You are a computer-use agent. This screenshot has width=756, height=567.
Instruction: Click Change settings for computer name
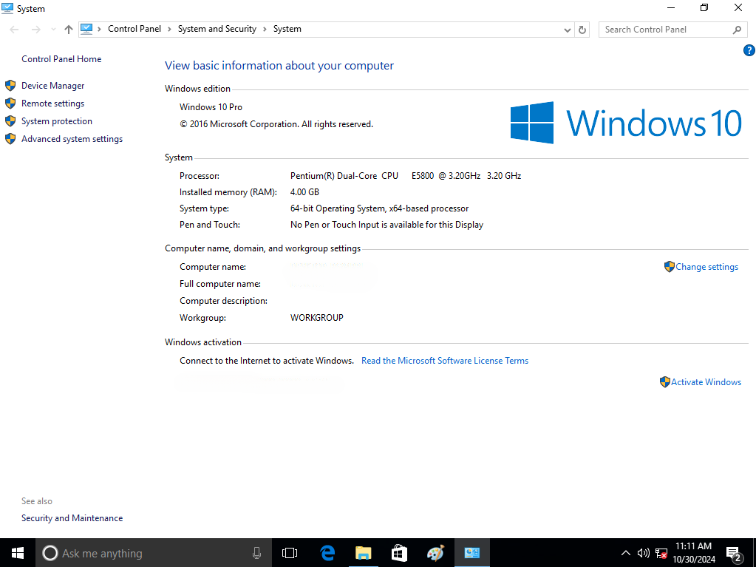[706, 267]
